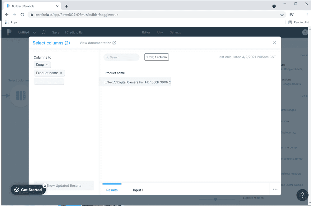Viewport: 311px width, 206px height.
Task: Close the Builder | Parabola tab
Action: 57,6
